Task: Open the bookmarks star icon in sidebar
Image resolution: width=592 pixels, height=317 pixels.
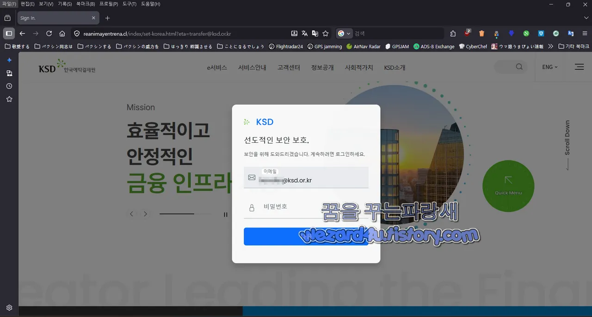Action: pos(9,99)
